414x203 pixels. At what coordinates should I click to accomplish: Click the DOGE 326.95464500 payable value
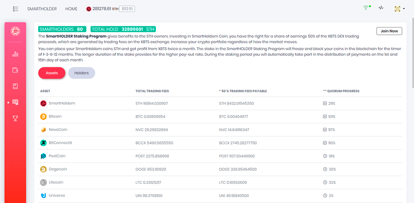click(x=238, y=169)
